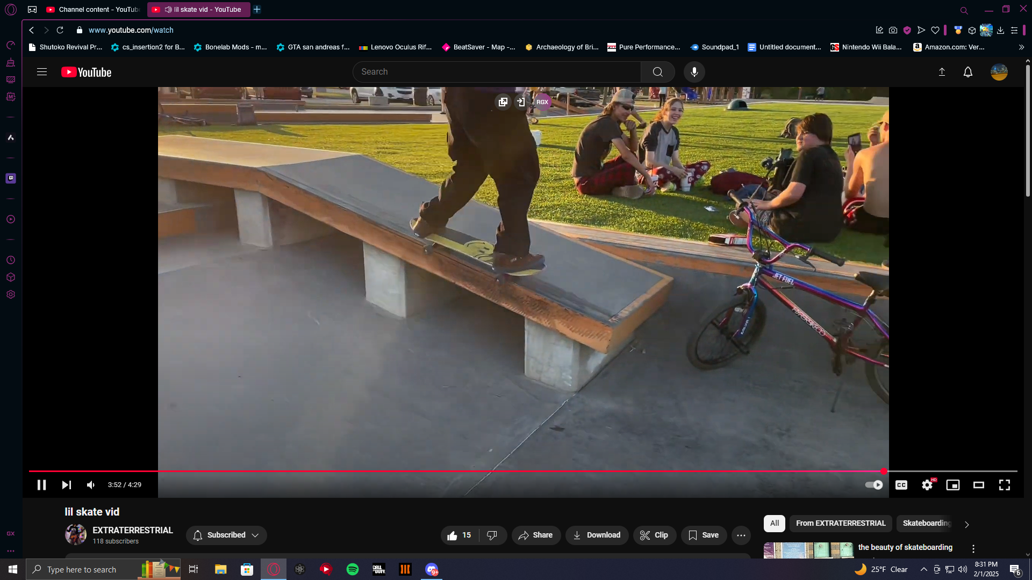1032x580 pixels.
Task: Switch to the Channel content tab
Action: [92, 10]
